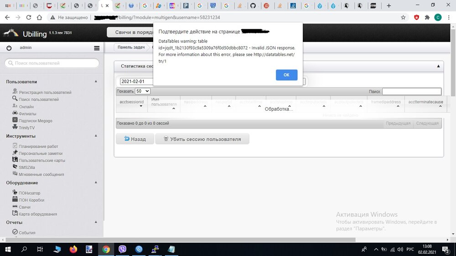456x256 pixels.
Task: Click OK in the DataTables warning dialog
Action: (x=286, y=75)
